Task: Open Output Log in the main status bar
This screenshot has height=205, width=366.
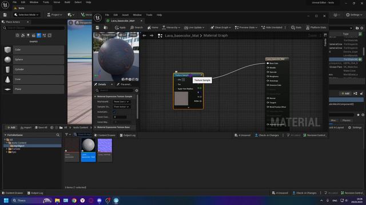Action: [x=35, y=193]
